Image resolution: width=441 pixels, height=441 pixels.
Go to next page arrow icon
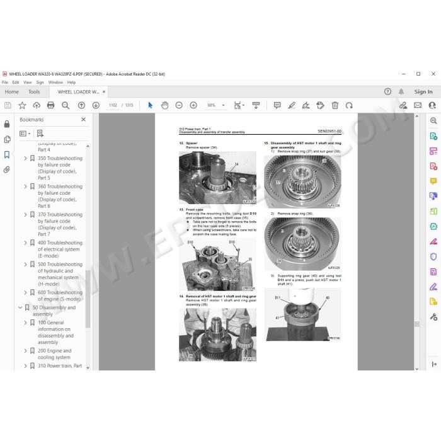[x=96, y=105]
